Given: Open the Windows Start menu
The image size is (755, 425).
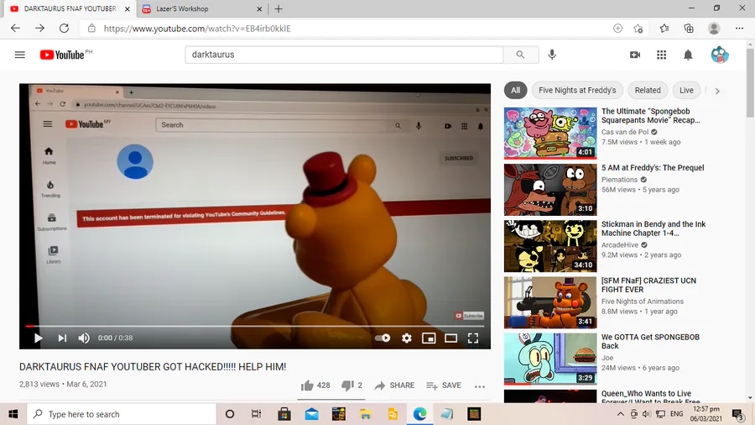Looking at the screenshot, I should click(13, 414).
